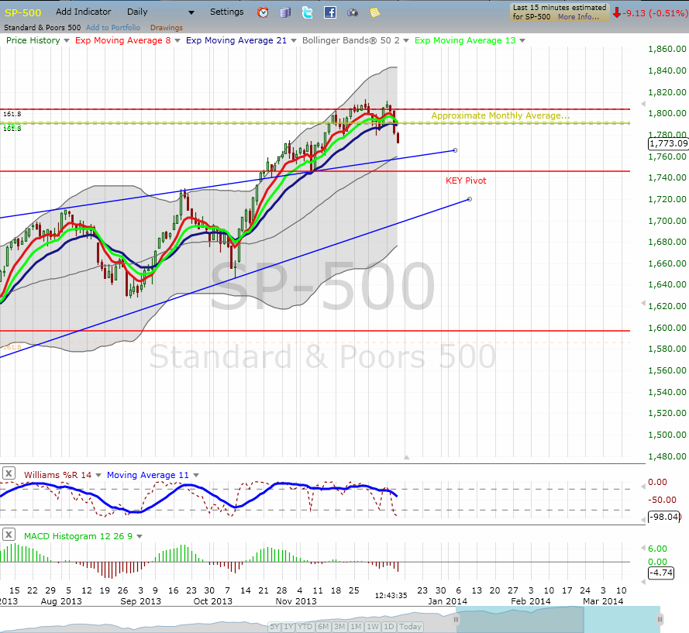Image resolution: width=689 pixels, height=633 pixels.
Task: Click the camera snapshot icon
Action: pyautogui.click(x=353, y=12)
